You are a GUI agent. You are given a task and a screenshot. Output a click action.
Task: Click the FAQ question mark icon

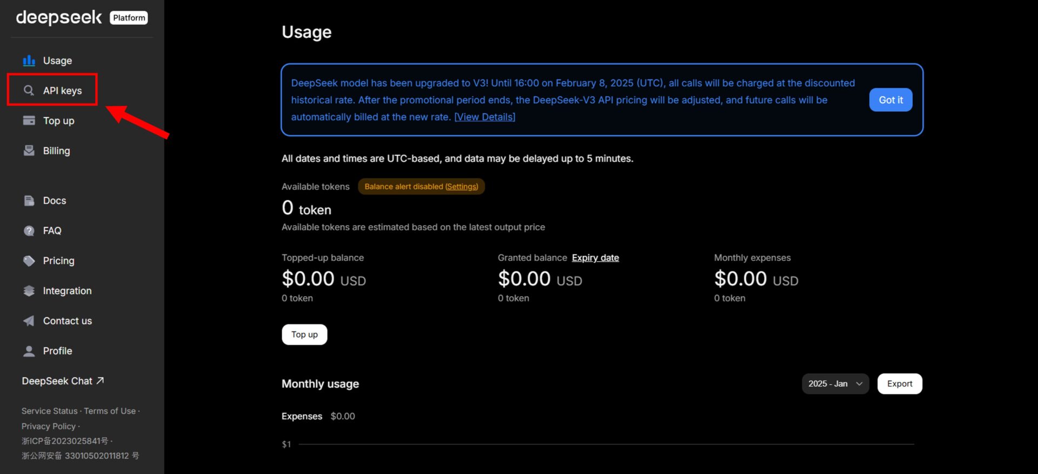point(29,231)
